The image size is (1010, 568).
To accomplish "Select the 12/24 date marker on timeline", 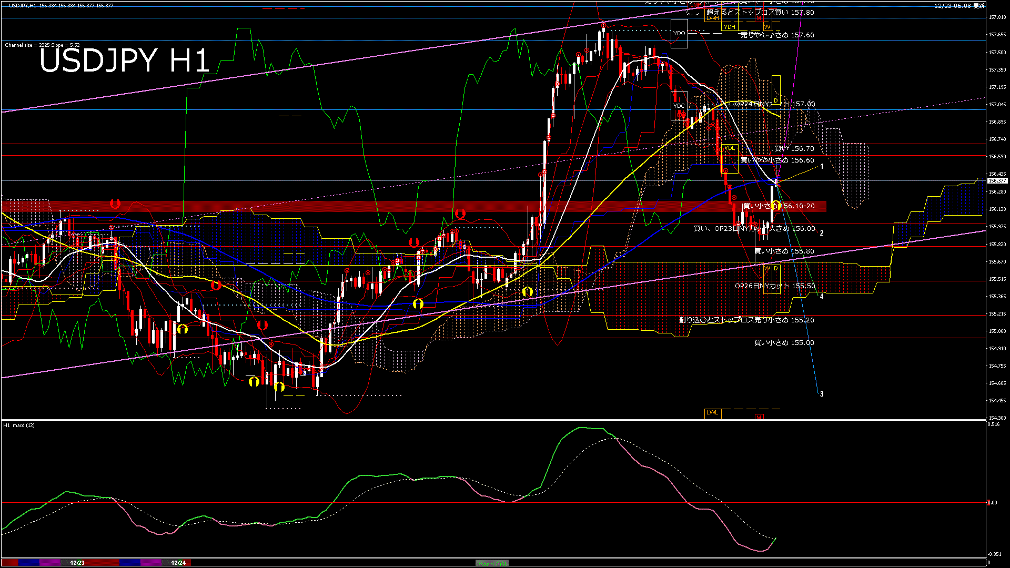I will [178, 563].
